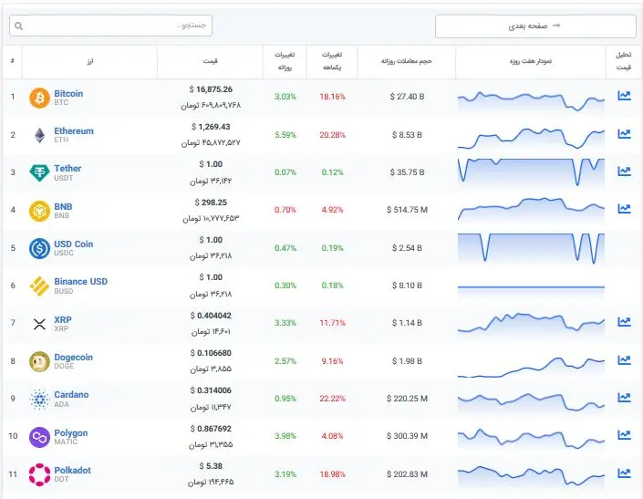This screenshot has width=643, height=499.
Task: Sort by ارز column header
Action: pyautogui.click(x=89, y=61)
